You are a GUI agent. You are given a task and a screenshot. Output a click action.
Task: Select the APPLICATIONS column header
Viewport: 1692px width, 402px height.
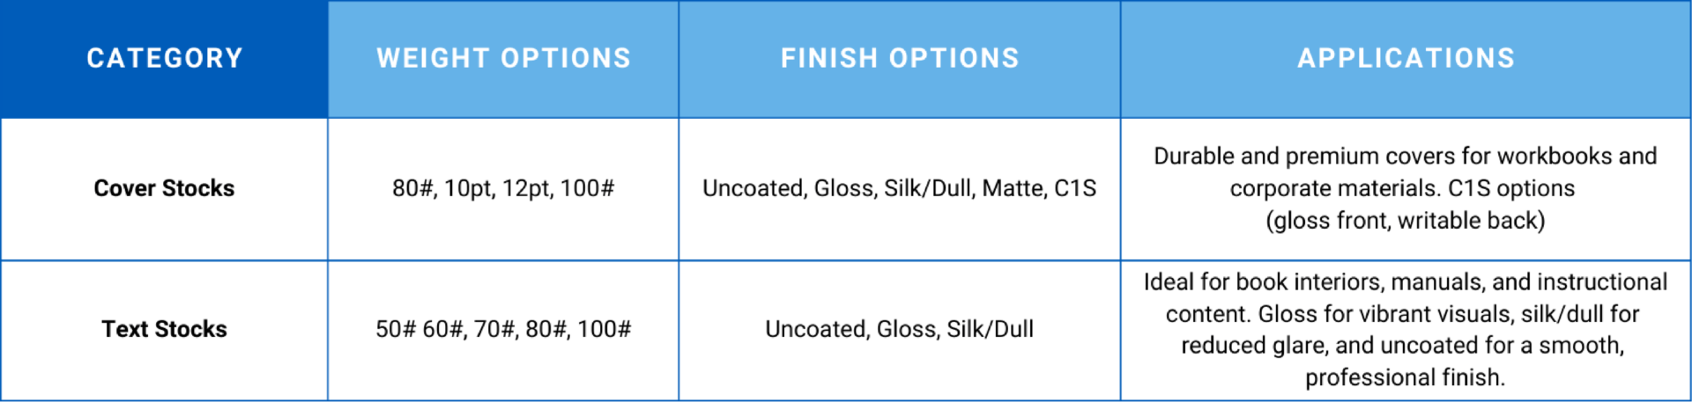1406,58
